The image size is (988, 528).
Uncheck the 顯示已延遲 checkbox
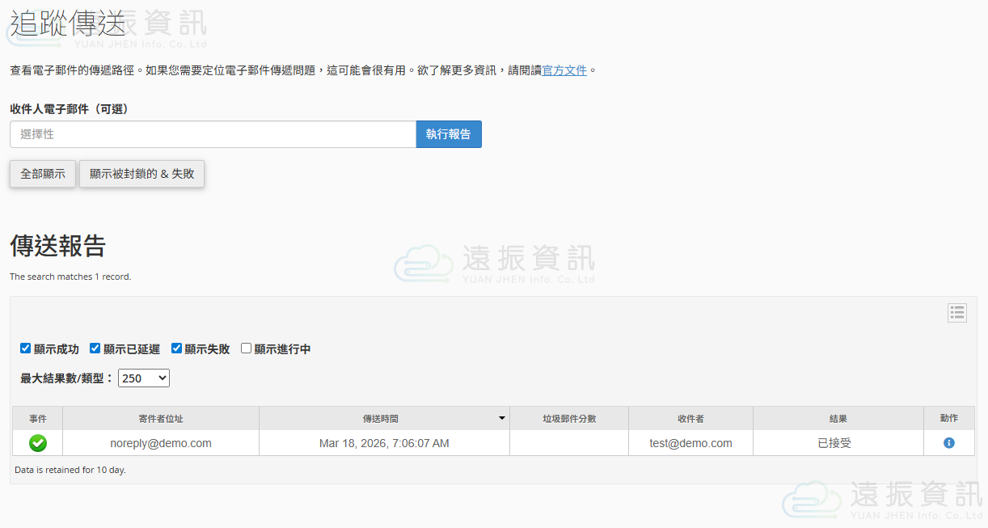pyautogui.click(x=95, y=348)
